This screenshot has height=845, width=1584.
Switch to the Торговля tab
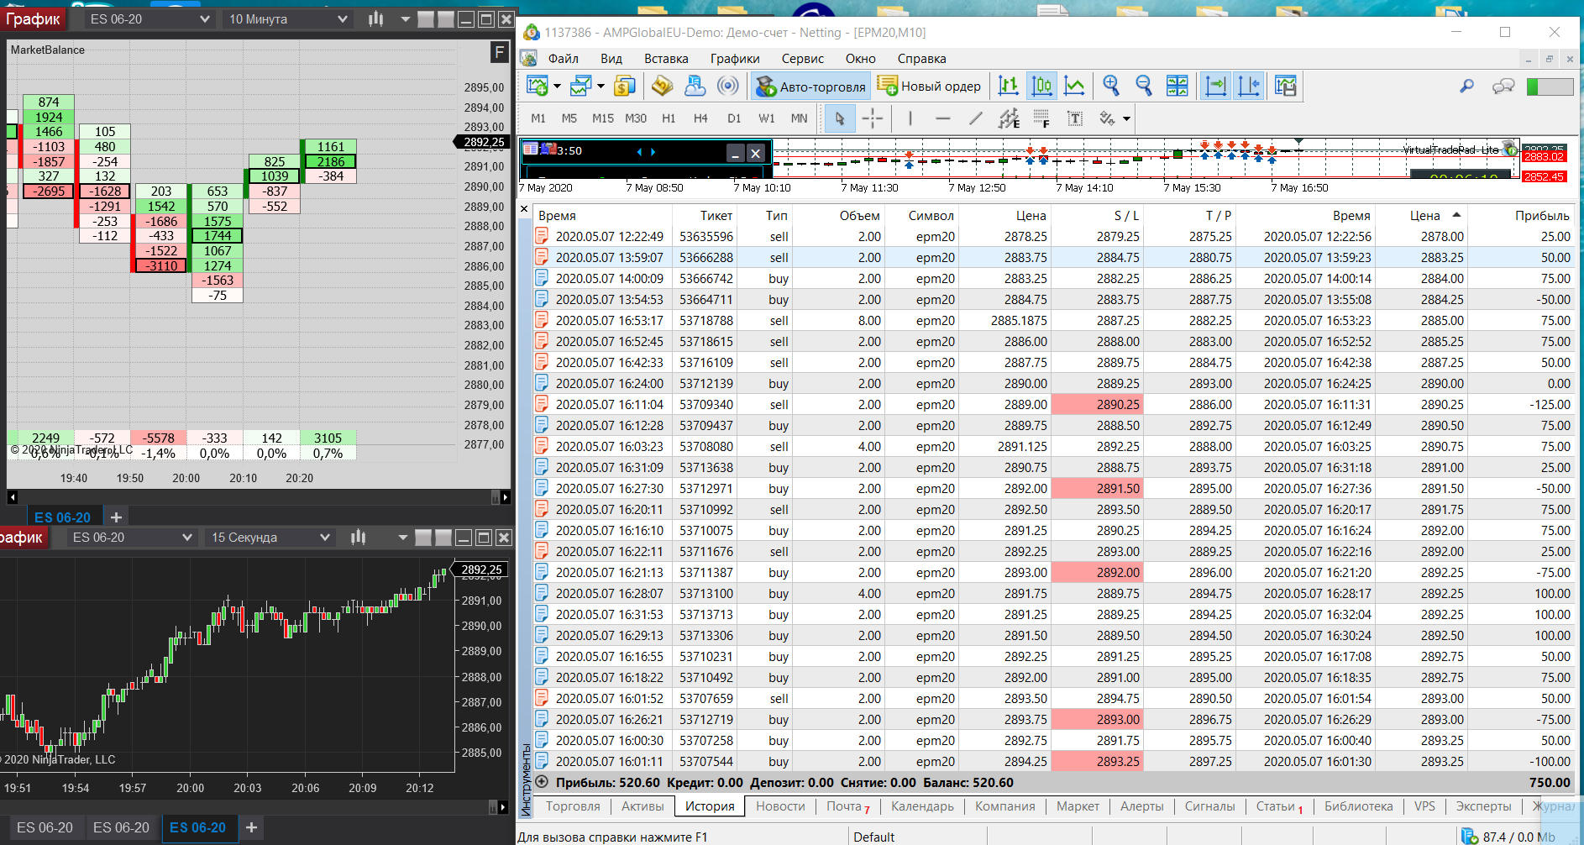coord(573,806)
